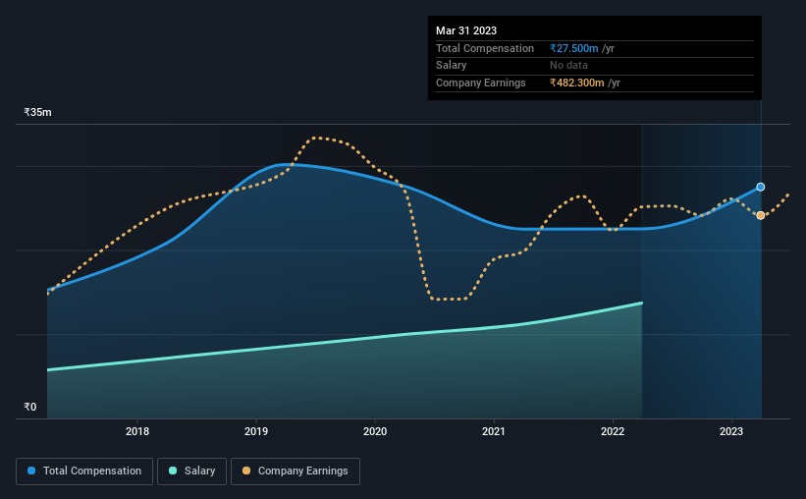The image size is (806, 499).
Task: Click the 2022 x-axis label
Action: pyautogui.click(x=613, y=431)
